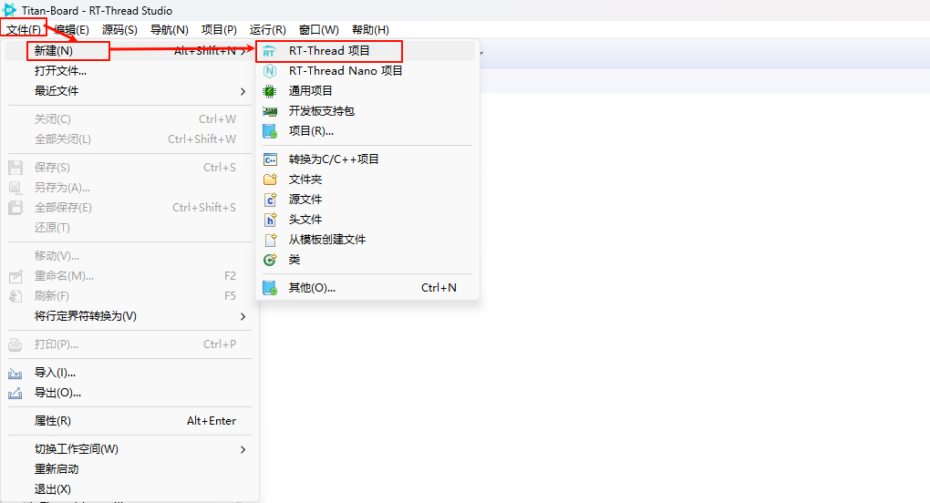930x503 pixels.
Task: Click the folder icon beside 文件夹
Action: click(x=269, y=180)
